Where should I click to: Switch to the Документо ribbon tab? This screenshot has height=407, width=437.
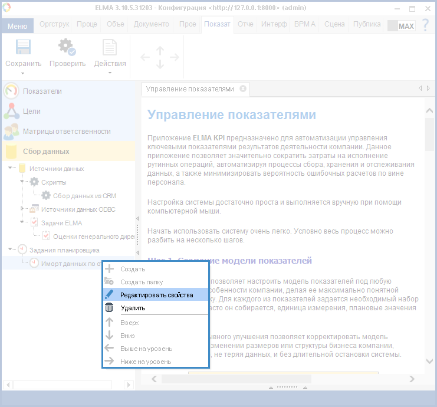[151, 24]
